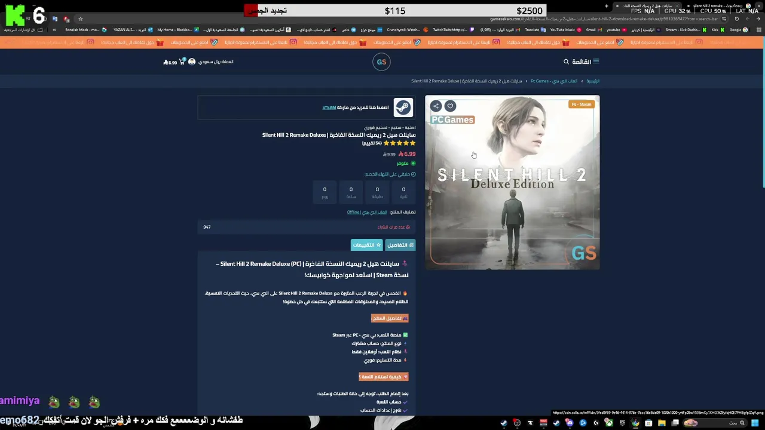This screenshot has width=765, height=430.
Task: Select the التفاصيل details tab
Action: point(400,245)
